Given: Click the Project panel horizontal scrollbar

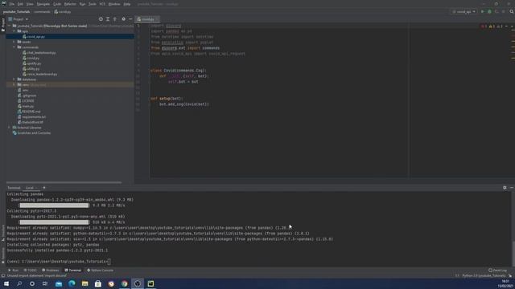Looking at the screenshot, I should pyautogui.click(x=64, y=182).
